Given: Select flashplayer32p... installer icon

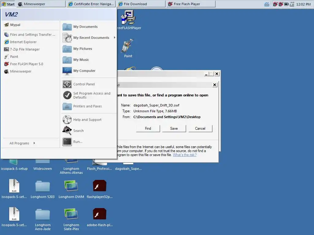Looking at the screenshot, I should [x=100, y=189].
